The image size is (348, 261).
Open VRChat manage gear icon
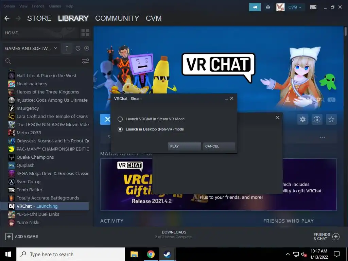pyautogui.click(x=303, y=119)
